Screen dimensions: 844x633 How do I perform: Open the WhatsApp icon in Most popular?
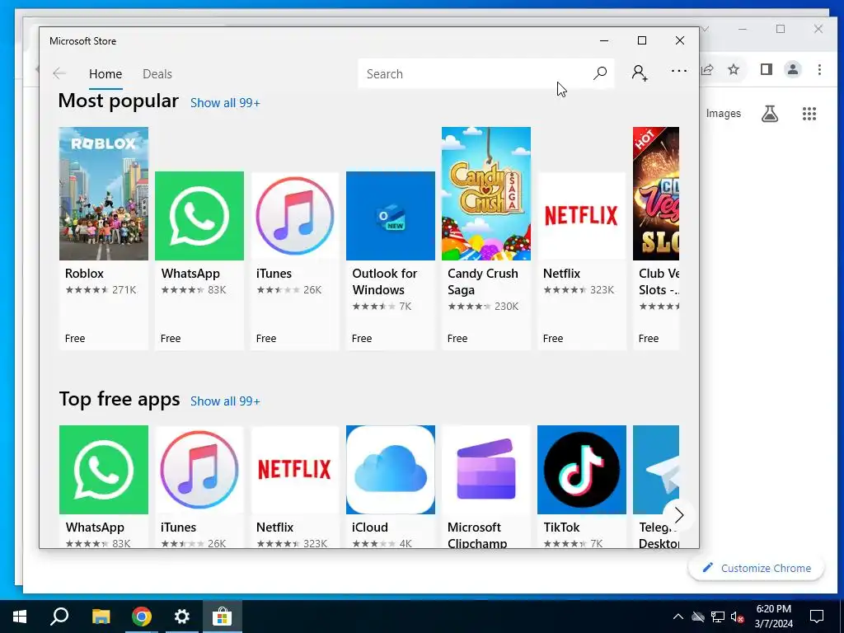[x=199, y=216]
